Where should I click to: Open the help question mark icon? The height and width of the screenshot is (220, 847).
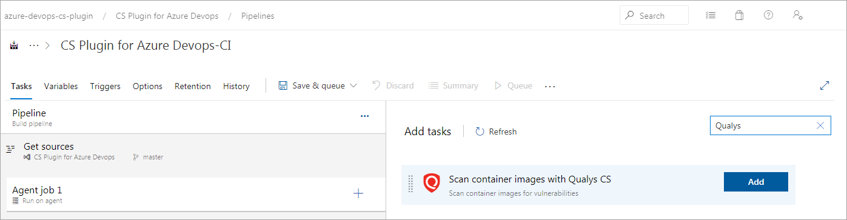pos(768,15)
